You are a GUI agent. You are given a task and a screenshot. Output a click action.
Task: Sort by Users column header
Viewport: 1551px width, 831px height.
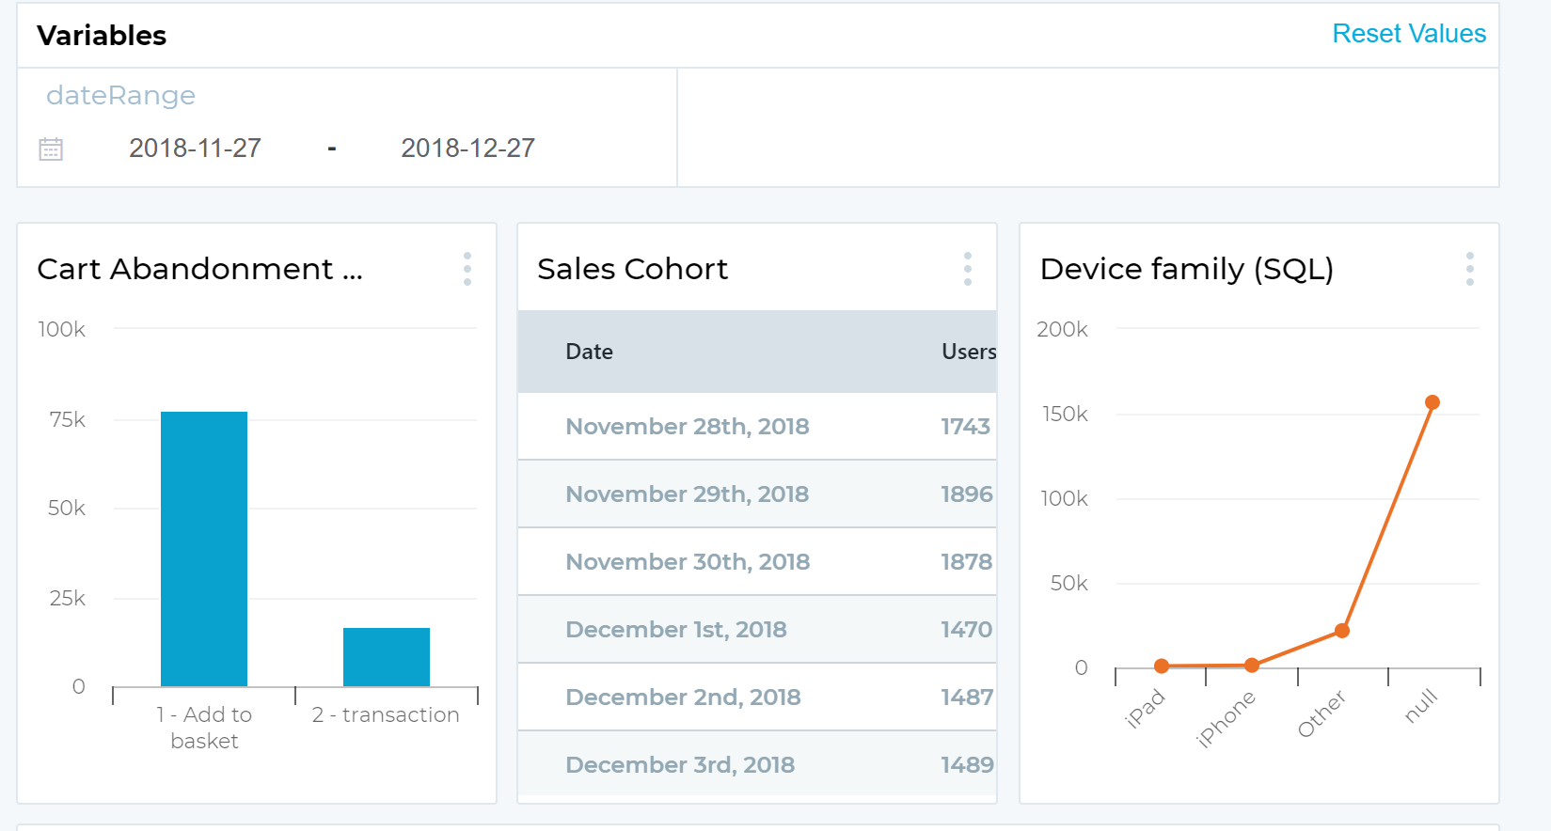[968, 352]
